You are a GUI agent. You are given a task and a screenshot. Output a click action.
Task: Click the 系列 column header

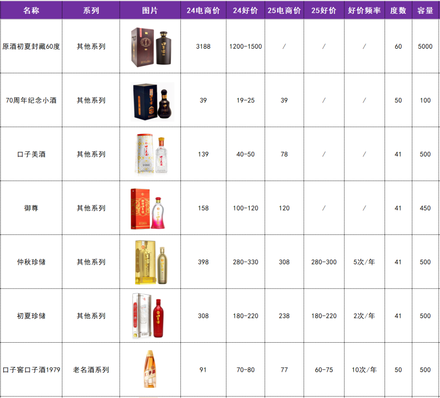coord(91,10)
